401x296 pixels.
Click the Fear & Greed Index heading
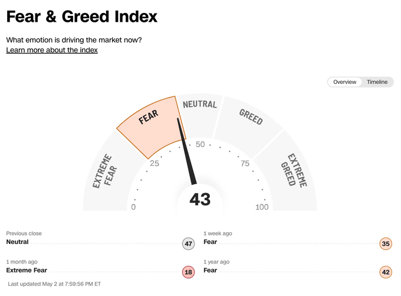pyautogui.click(x=81, y=17)
